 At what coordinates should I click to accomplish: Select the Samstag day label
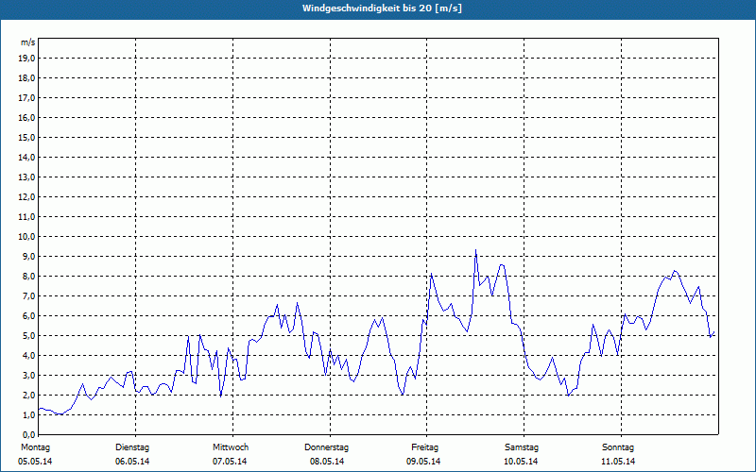522,447
